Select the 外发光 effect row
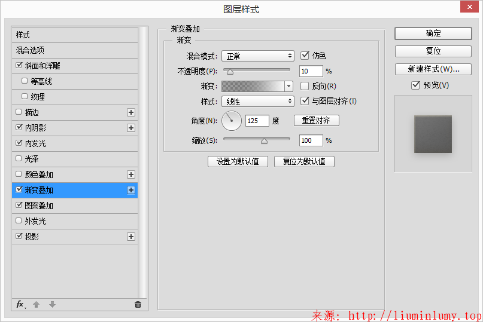 75,221
